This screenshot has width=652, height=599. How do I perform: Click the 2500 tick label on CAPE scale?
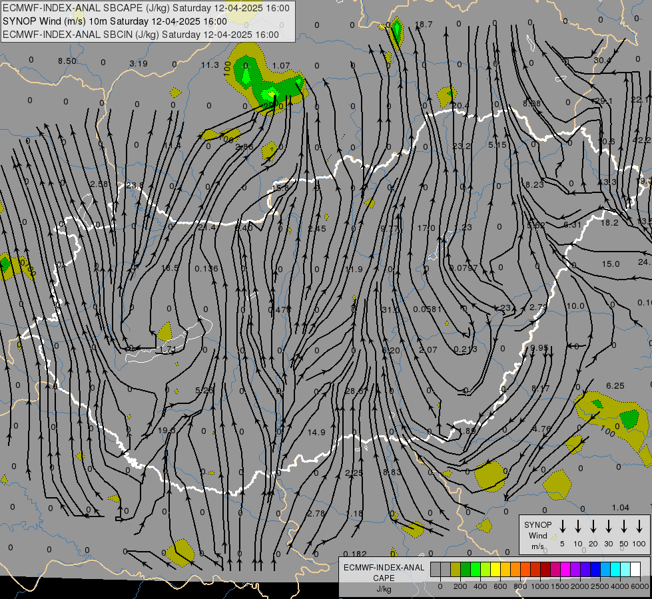(599, 586)
